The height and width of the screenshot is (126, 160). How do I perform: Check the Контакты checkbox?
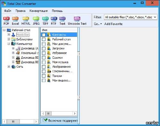[44, 35]
